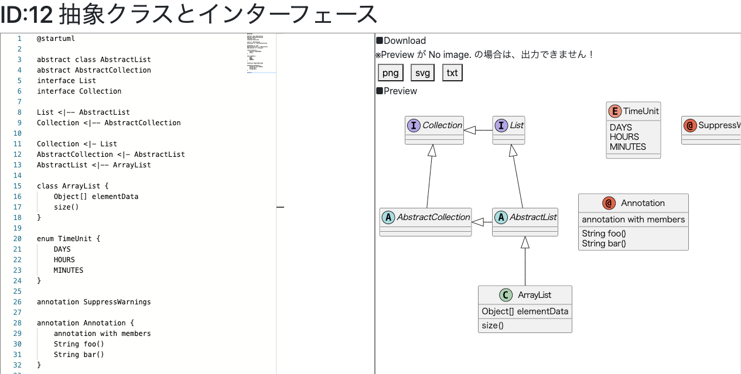Screen dimensions: 741x374
Task: Click the 'MINUTES' entry in TimeUnit diagram
Action: point(627,147)
